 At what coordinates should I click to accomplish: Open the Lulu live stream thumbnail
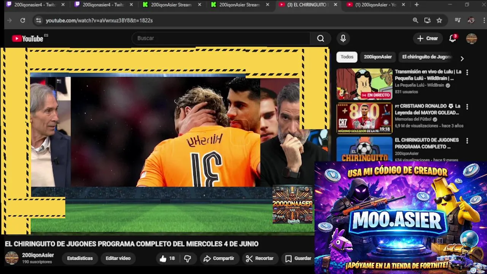364,84
